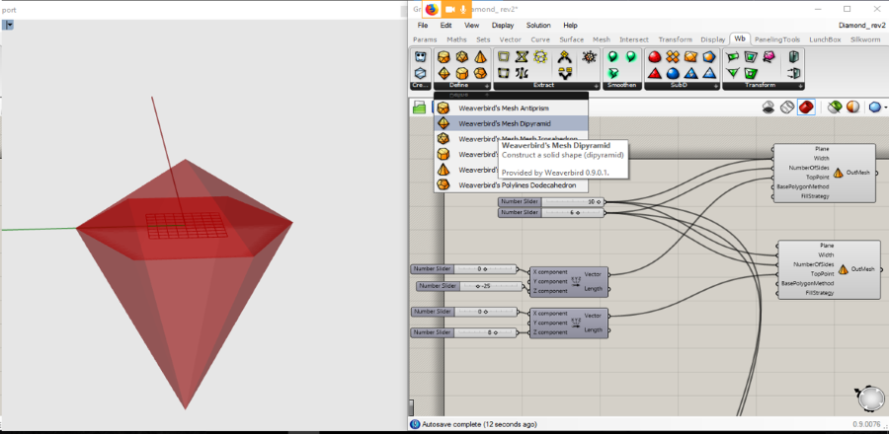The image size is (889, 434).
Task: Click the teal door icon in Transform panel
Action: coord(794,57)
